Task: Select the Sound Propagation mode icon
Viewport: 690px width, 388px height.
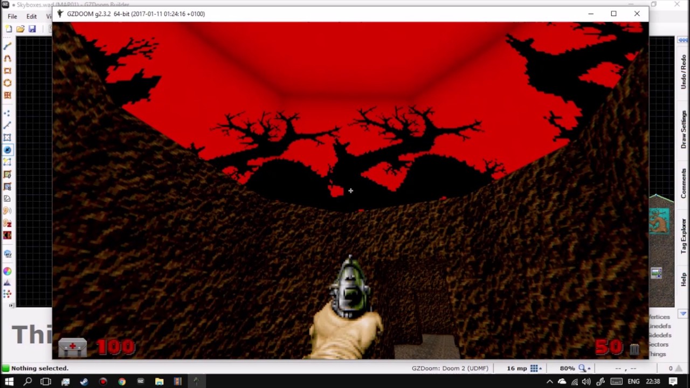Action: (x=8, y=211)
